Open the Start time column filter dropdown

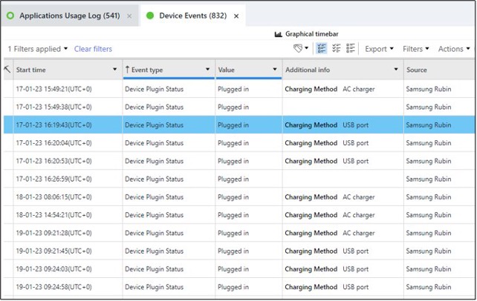(x=114, y=70)
